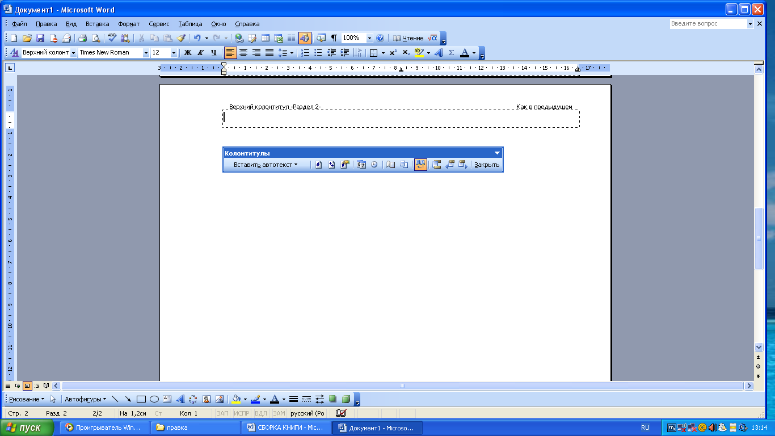Center align the text
This screenshot has width=775, height=436.
(x=243, y=53)
